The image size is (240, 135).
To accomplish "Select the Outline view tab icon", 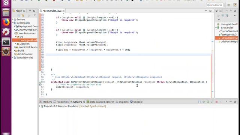I will 216,11.
